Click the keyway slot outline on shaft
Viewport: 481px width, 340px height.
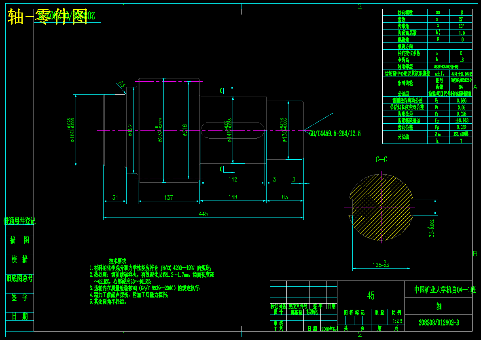(x=233, y=130)
